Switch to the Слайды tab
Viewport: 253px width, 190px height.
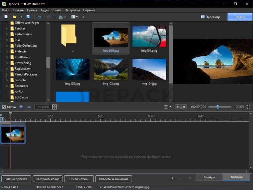pyautogui.click(x=209, y=177)
